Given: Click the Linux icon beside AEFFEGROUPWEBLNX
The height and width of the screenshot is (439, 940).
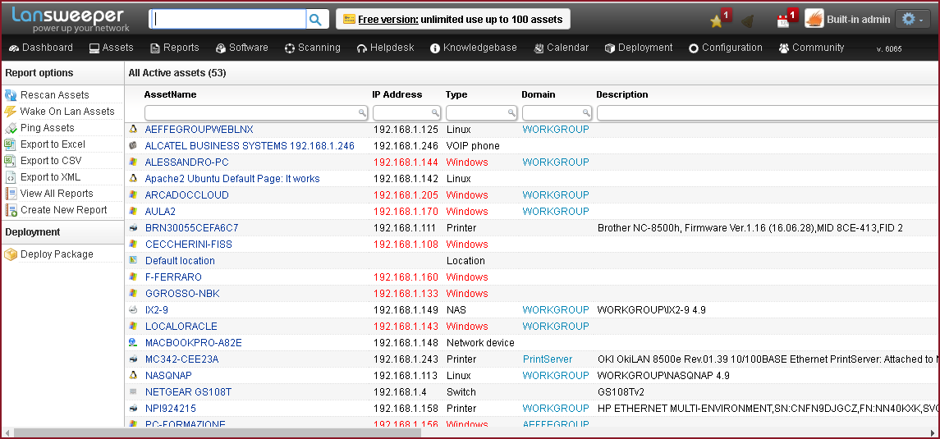Looking at the screenshot, I should [x=133, y=130].
